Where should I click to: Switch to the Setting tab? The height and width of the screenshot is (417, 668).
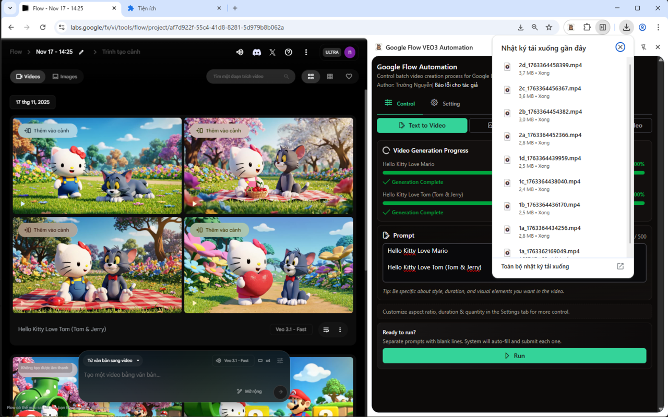(445, 103)
